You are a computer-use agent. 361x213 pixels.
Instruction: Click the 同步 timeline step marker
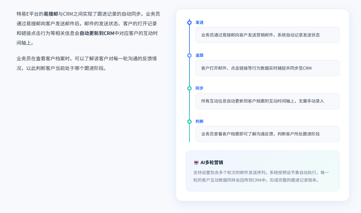189,88
